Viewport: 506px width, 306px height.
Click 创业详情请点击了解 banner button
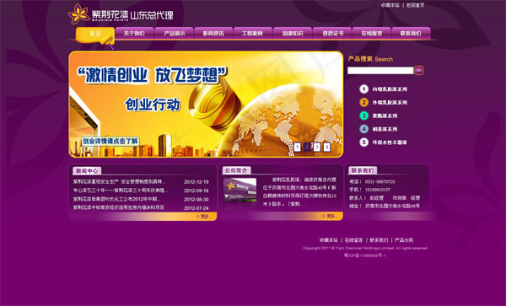click(x=110, y=142)
